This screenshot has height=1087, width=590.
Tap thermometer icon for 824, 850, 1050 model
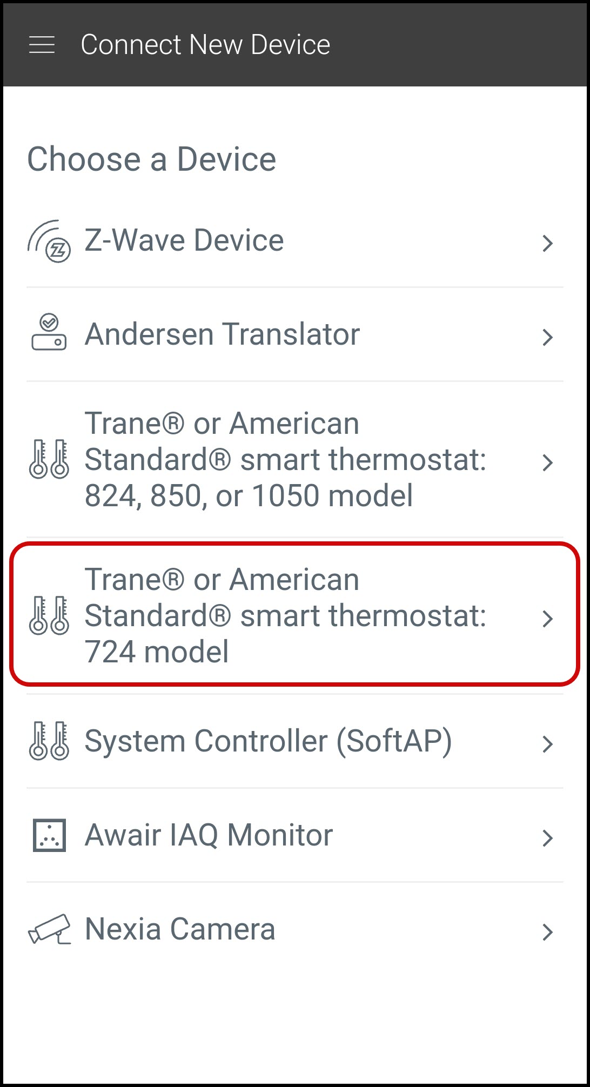[x=49, y=459]
